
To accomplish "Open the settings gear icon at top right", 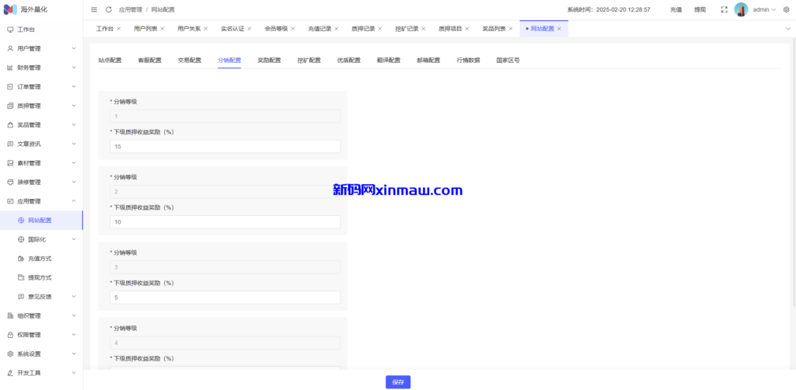I will (x=787, y=9).
